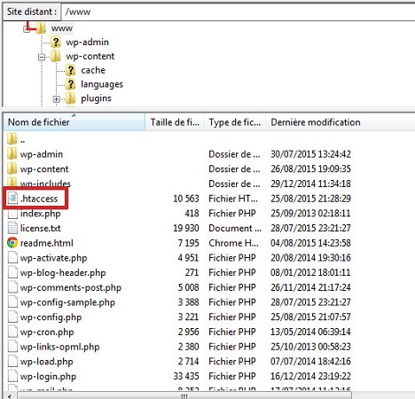415x399 pixels.
Task: Click the 10 563 size value
Action: click(x=186, y=199)
